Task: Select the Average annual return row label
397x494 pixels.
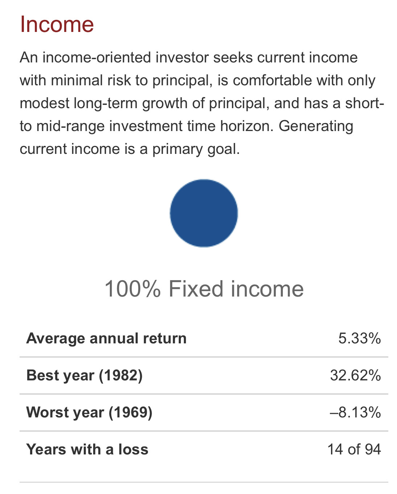Action: point(107,338)
